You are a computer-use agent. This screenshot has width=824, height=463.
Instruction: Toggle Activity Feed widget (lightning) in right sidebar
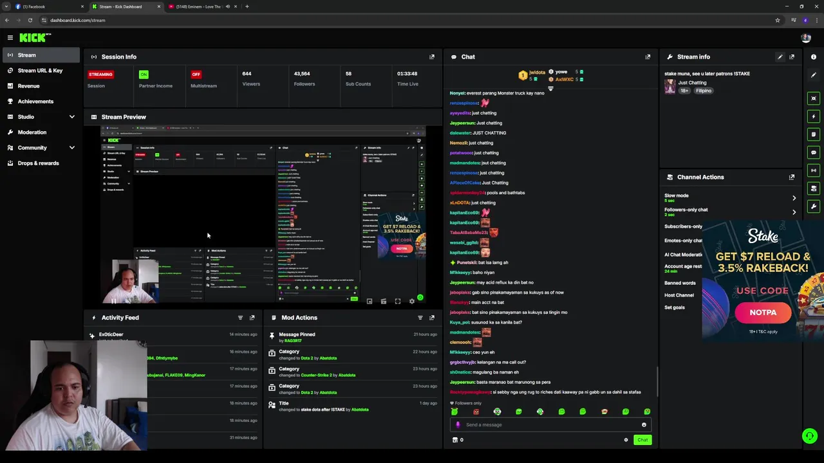[x=814, y=116]
